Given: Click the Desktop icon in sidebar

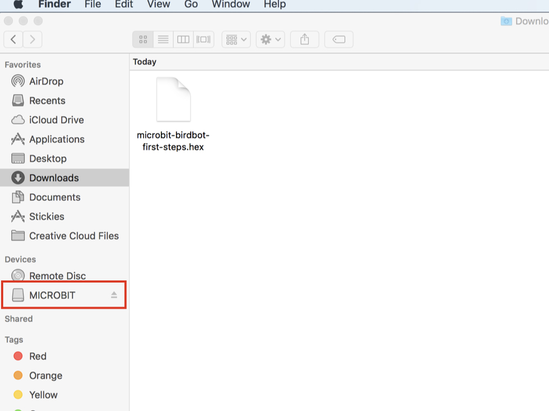Looking at the screenshot, I should coord(18,158).
